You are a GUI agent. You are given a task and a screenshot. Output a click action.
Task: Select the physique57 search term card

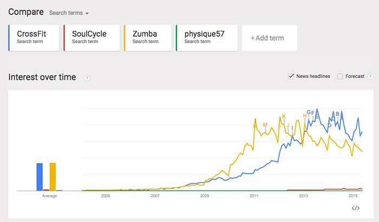(x=207, y=37)
